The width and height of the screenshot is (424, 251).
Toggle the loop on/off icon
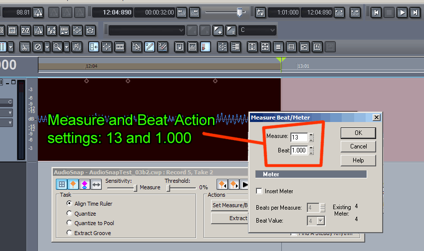[260, 12]
